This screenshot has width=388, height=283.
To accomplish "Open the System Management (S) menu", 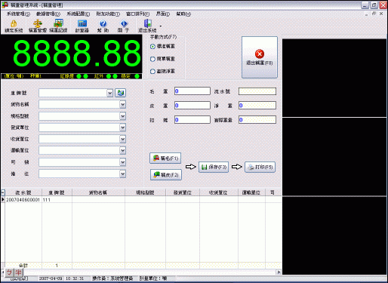I will point(18,14).
